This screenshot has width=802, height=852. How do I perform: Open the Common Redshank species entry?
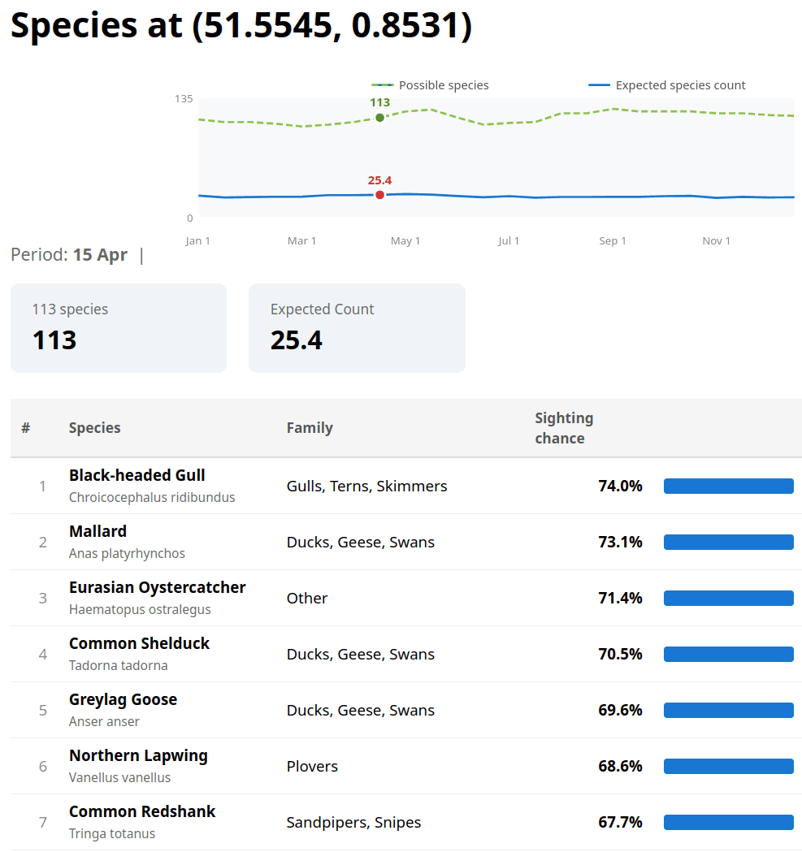coord(142,811)
